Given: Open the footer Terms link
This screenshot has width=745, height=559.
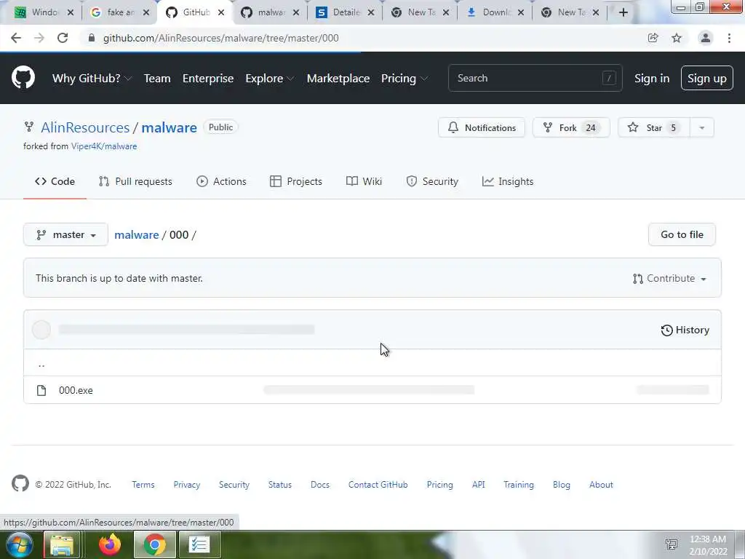Looking at the screenshot, I should 143,484.
